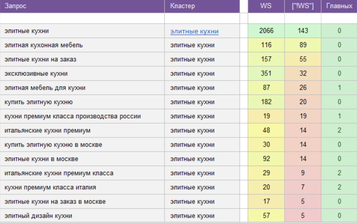This screenshot has width=357, height=223.
Task: Select query 'купить элитную кухню в москве'
Action: coord(82,145)
